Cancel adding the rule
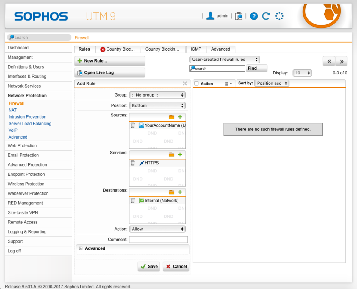Image resolution: width=357 pixels, height=289 pixels. [x=176, y=266]
